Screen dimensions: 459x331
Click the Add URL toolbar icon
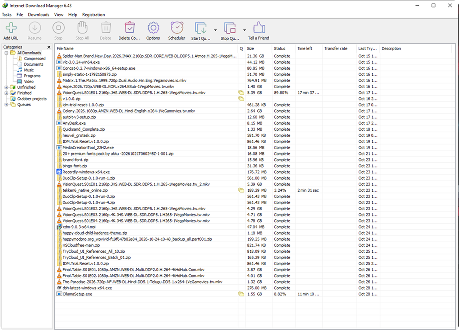click(x=11, y=28)
